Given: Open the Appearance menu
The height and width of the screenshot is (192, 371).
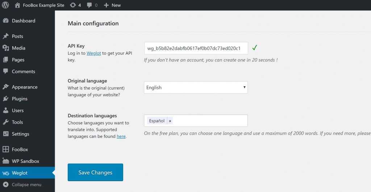Looking at the screenshot, I should 24,87.
